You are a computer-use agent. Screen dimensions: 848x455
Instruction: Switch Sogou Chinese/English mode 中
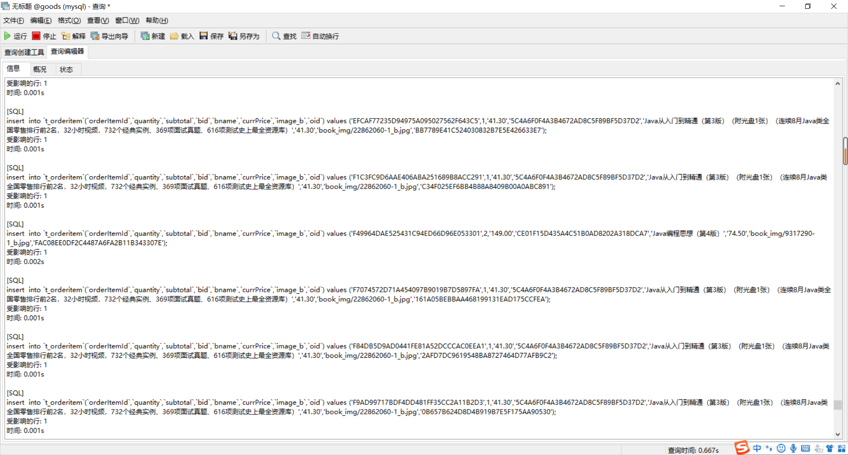[757, 448]
